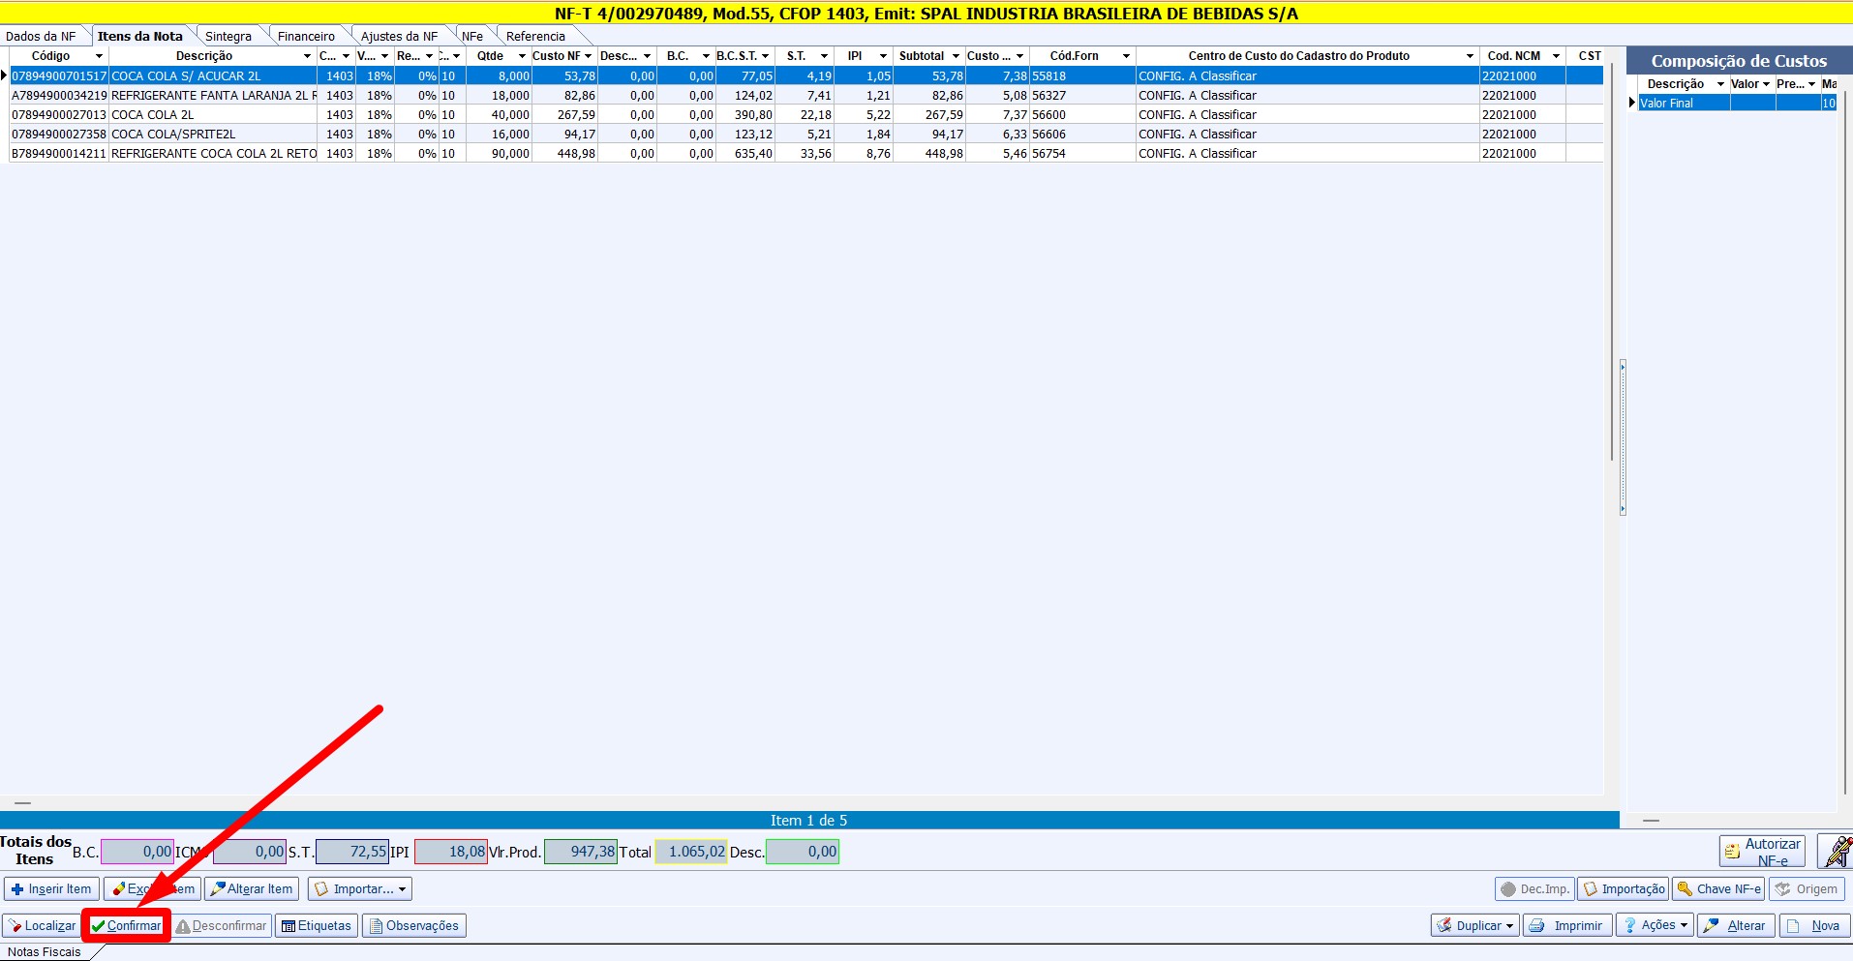Click the signing pencil icon beside Autorizar NF-e
This screenshot has height=961, width=1853.
coord(1836,852)
